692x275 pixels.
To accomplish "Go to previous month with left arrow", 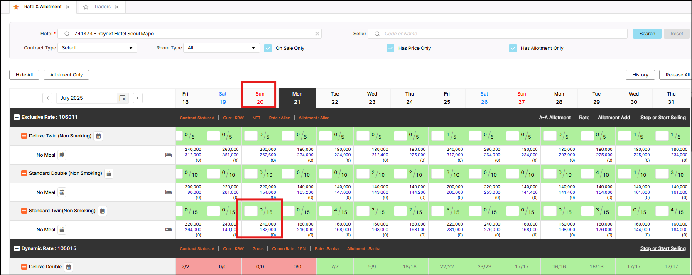I will click(47, 98).
